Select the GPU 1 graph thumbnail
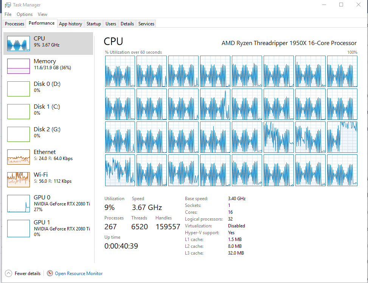368x283 pixels. (19, 228)
